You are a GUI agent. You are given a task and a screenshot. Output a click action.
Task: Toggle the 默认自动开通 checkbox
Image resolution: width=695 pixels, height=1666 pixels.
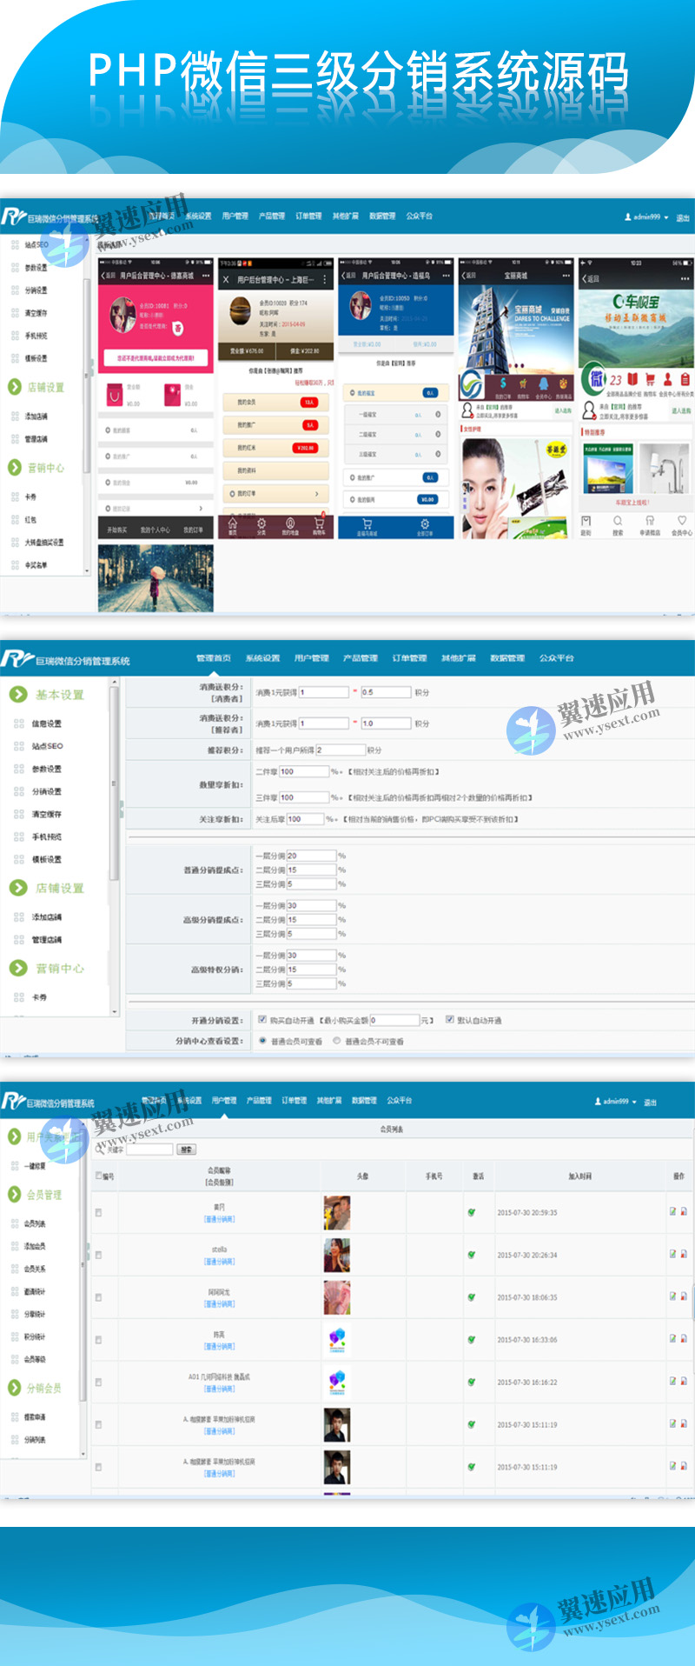tap(450, 1019)
